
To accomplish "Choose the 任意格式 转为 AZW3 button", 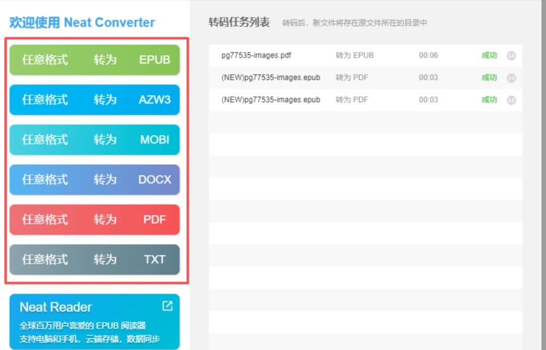I will click(x=95, y=99).
